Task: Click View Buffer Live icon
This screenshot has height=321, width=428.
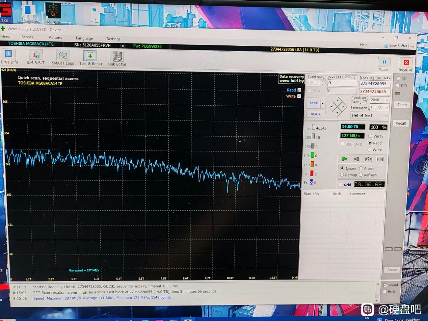Action: click(x=386, y=46)
